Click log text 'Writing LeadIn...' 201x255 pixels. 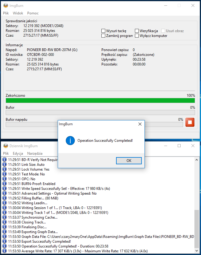pos(34,203)
